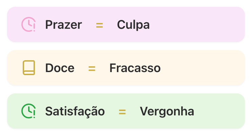Open the cream Doce equals Fracasso card
This screenshot has width=252, height=134.
(126, 68)
